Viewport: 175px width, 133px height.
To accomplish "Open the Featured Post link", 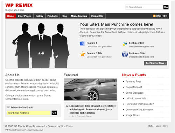I will pos(133,81).
